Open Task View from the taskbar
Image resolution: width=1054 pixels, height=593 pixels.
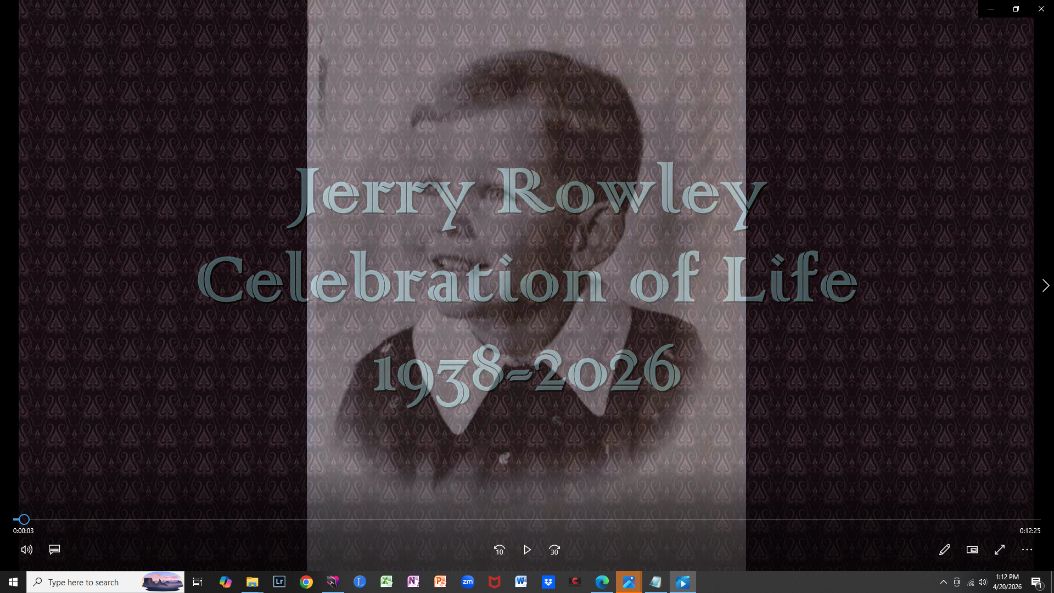[198, 582]
